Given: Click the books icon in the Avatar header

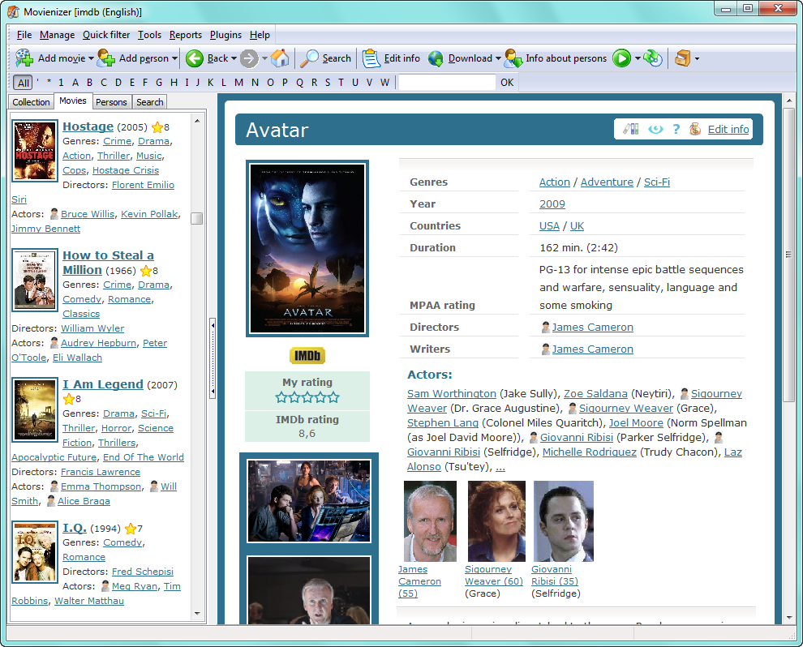Looking at the screenshot, I should click(x=631, y=129).
